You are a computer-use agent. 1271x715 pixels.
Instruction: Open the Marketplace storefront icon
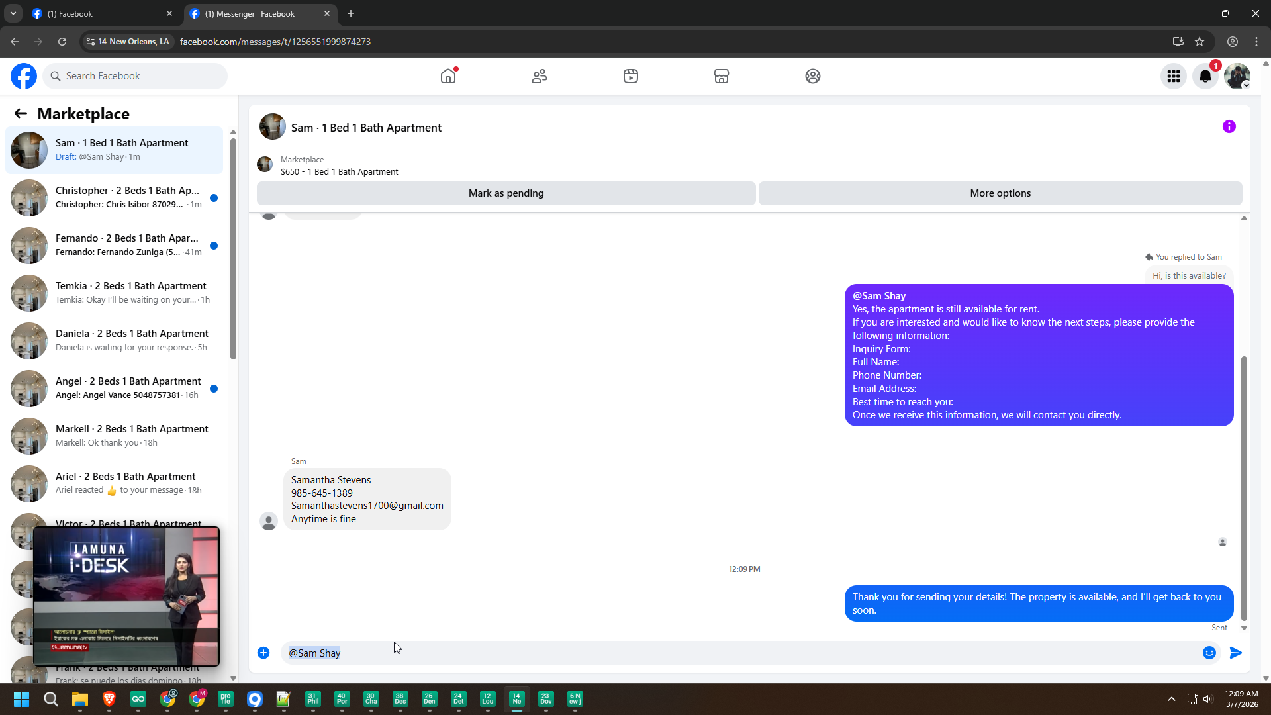pyautogui.click(x=722, y=76)
